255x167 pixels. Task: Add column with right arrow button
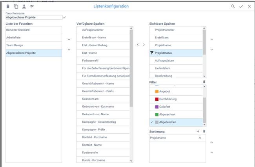(144, 45)
